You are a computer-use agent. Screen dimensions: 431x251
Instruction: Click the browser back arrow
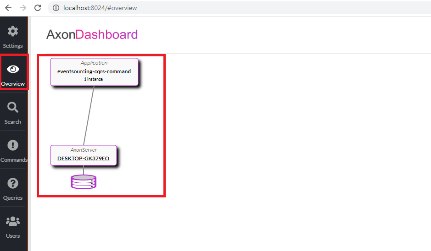(x=8, y=8)
